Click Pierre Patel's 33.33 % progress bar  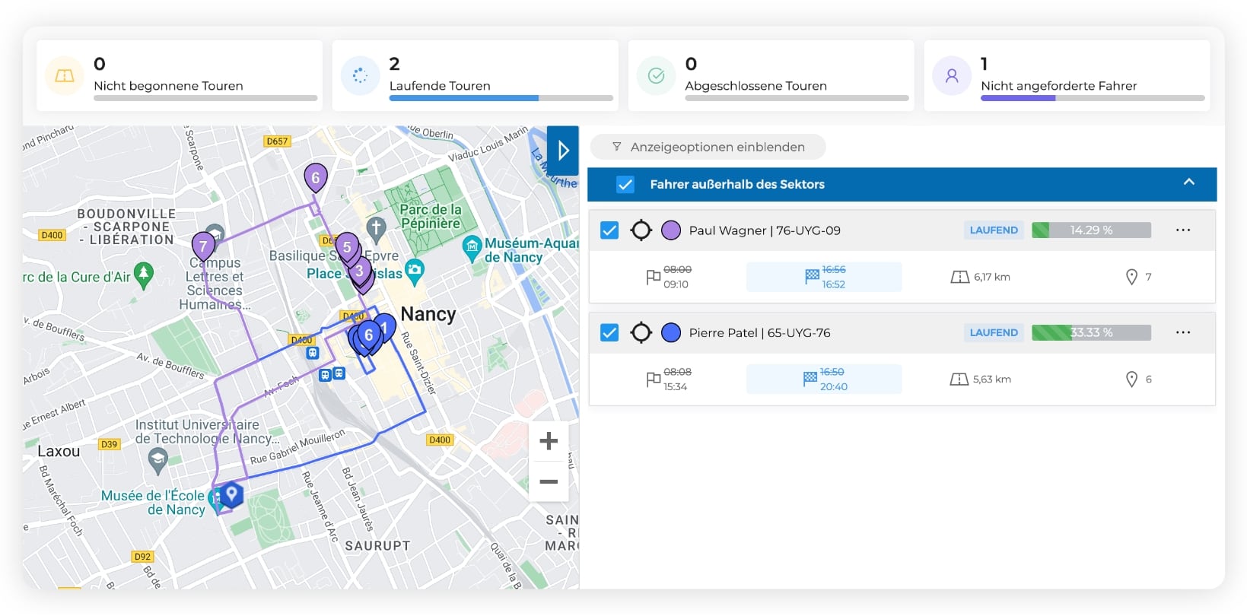1090,333
